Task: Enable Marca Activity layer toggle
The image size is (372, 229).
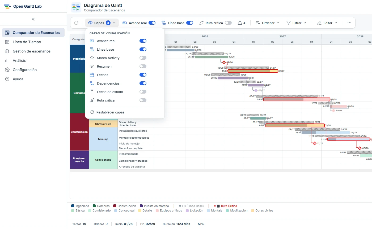Action: point(143,58)
